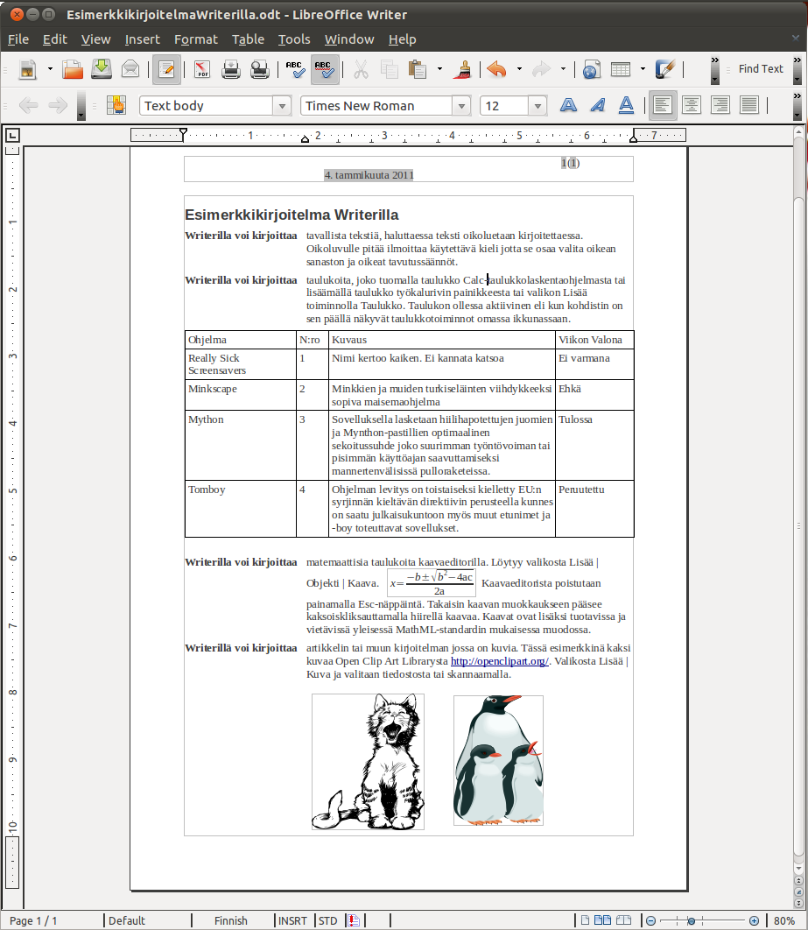Open the Edit menu
The width and height of the screenshot is (808, 930).
coord(54,39)
